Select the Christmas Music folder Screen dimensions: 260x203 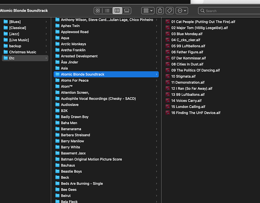pyautogui.click(x=25, y=52)
